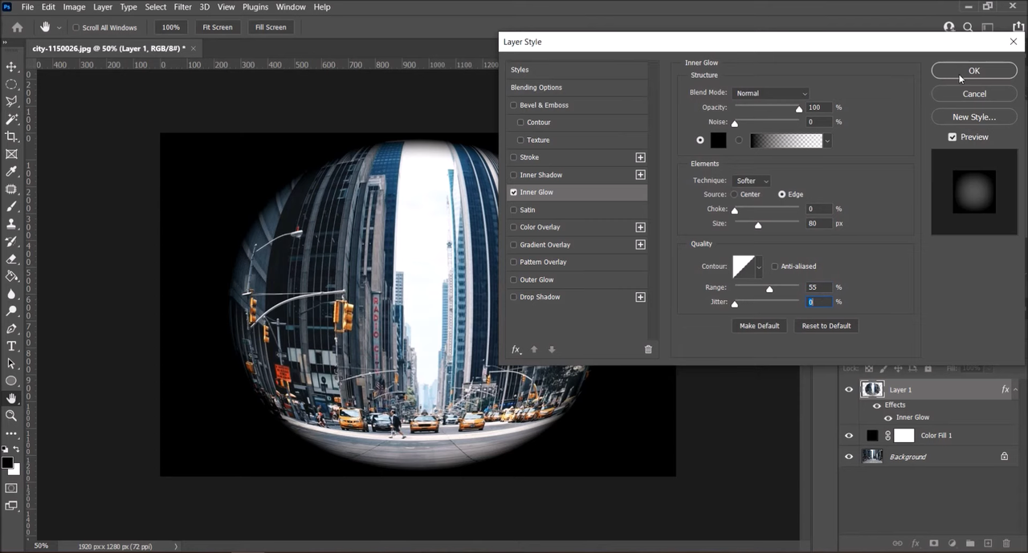Create new adjustment layer icon

point(952,543)
